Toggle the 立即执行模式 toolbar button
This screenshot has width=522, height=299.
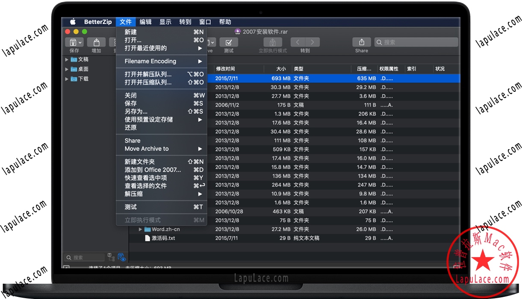pyautogui.click(x=273, y=42)
